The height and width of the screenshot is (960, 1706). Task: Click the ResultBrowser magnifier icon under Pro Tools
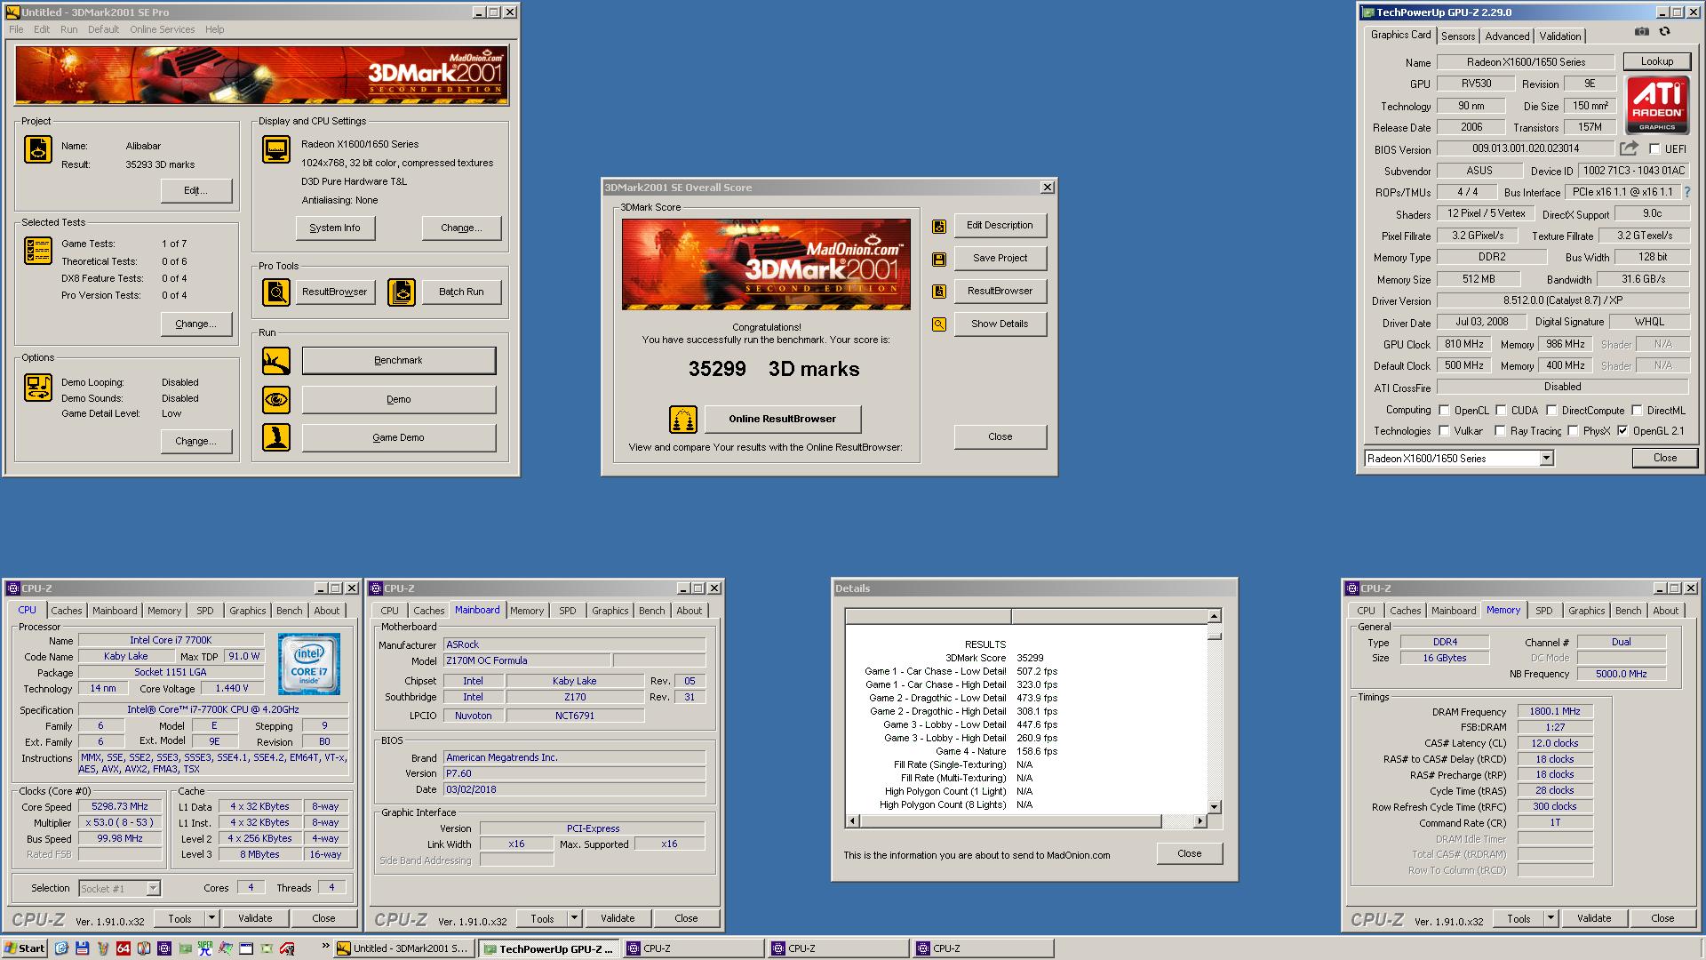276,292
